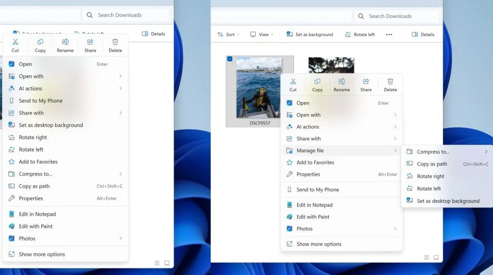Choose Open in left context menu
The image size is (493, 275).
point(66,64)
